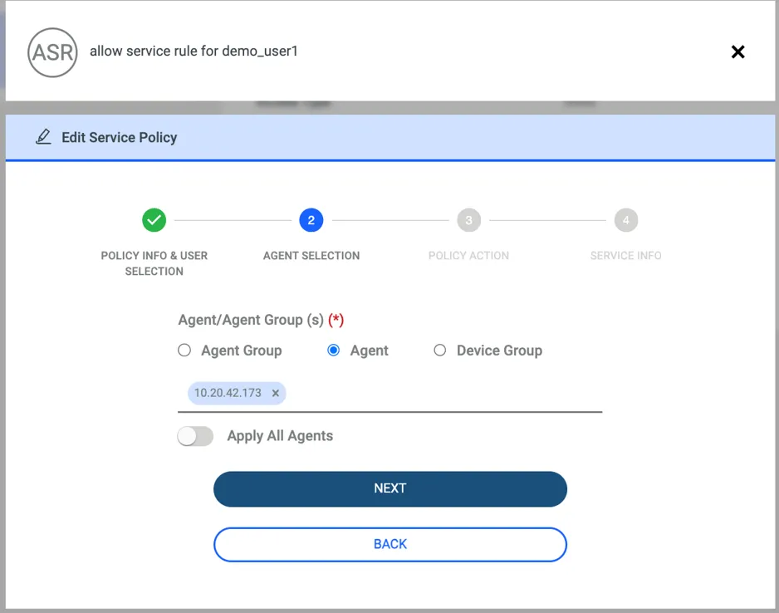
Task: Toggle the Apply All Agents switch
Action: (195, 436)
